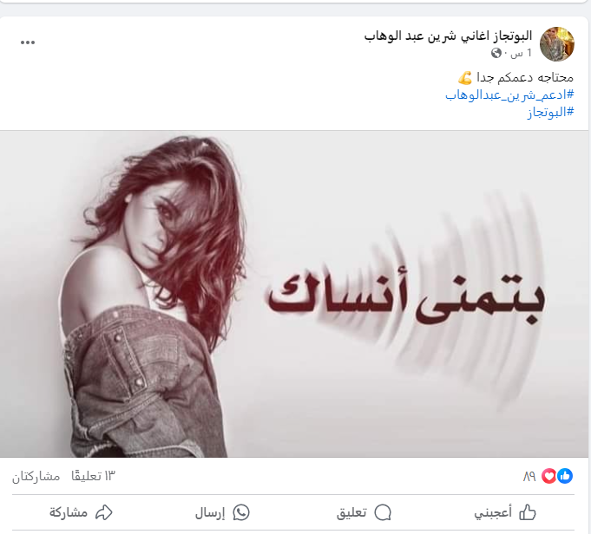Image resolution: width=591 pixels, height=534 pixels.
Task: Click the WhatsApp icon beside إرسال
Action: 241,512
